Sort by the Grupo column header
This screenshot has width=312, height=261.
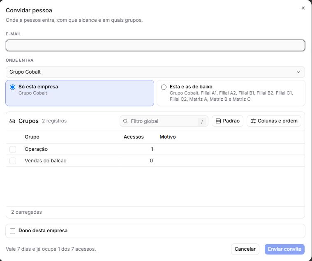tap(32, 137)
